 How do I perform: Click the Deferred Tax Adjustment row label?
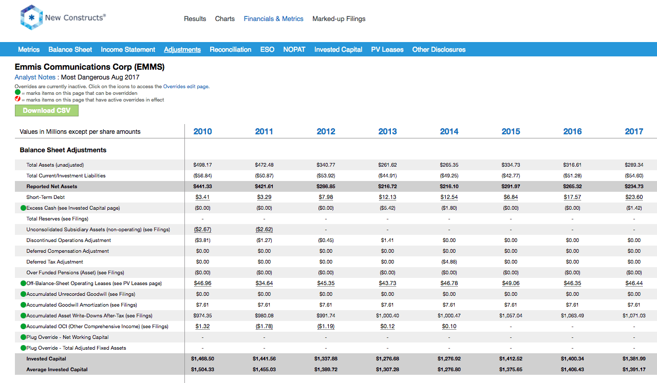click(x=55, y=262)
